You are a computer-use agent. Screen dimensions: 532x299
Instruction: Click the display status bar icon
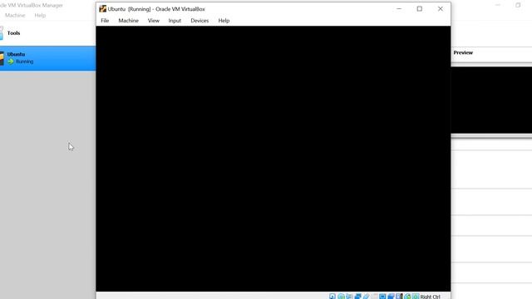[x=382, y=297]
